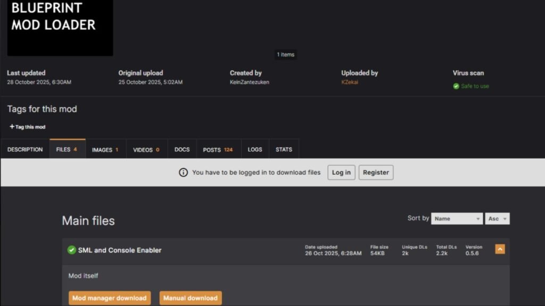
Task: Click the plus icon beside Tag this mod
Action: coord(12,127)
